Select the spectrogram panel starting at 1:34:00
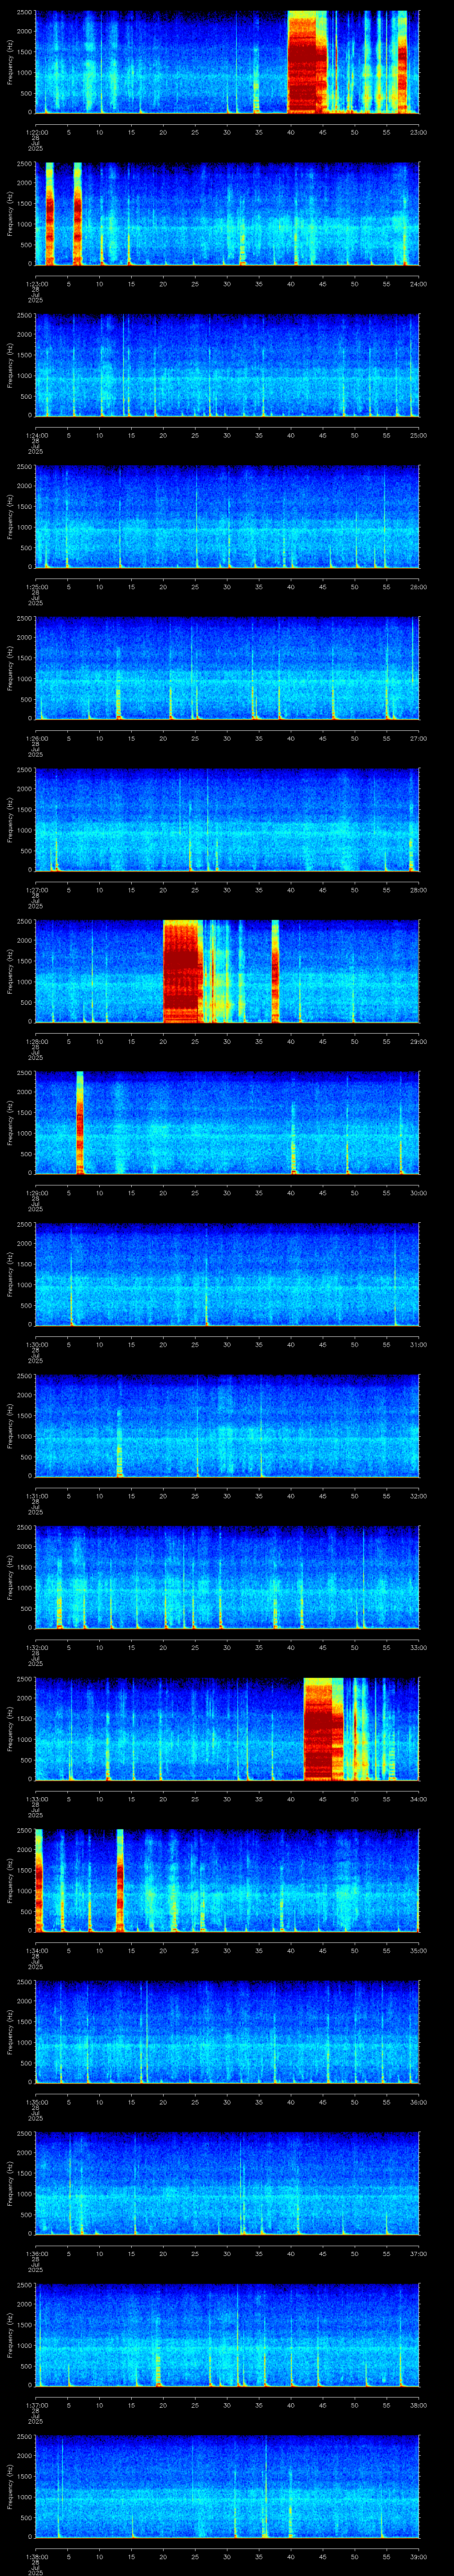The width and height of the screenshot is (454, 2576). point(227,1880)
